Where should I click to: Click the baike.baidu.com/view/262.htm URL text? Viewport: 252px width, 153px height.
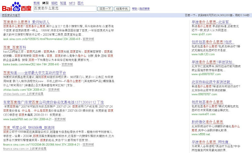(22, 64)
